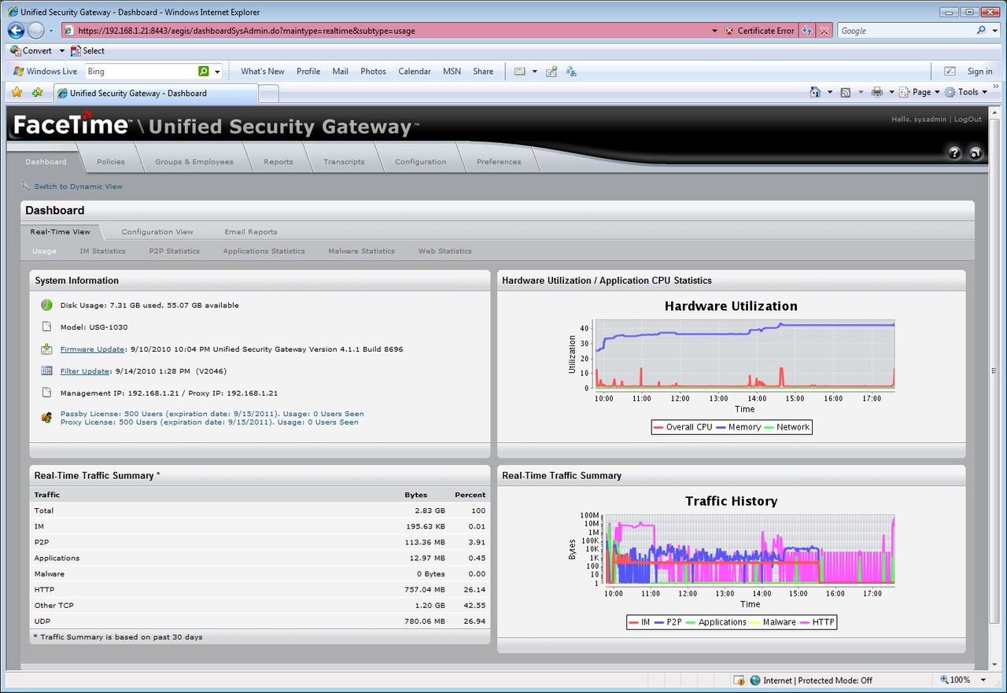This screenshot has width=1007, height=693.
Task: Click the Passby License usage link
Action: click(x=212, y=414)
